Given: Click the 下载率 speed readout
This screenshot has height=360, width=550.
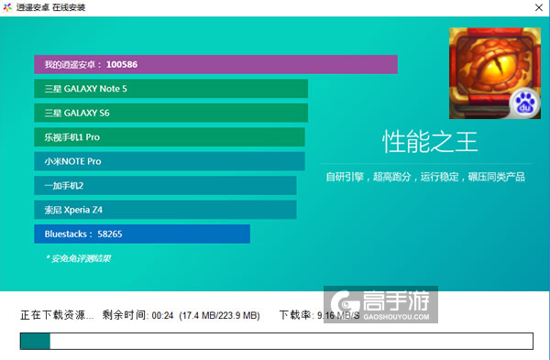Looking at the screenshot, I should coord(319,315).
